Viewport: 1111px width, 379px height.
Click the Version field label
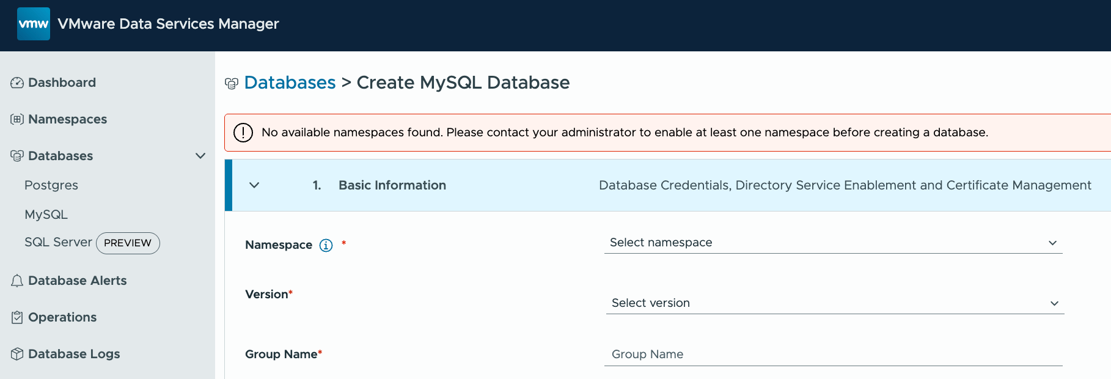click(x=266, y=295)
